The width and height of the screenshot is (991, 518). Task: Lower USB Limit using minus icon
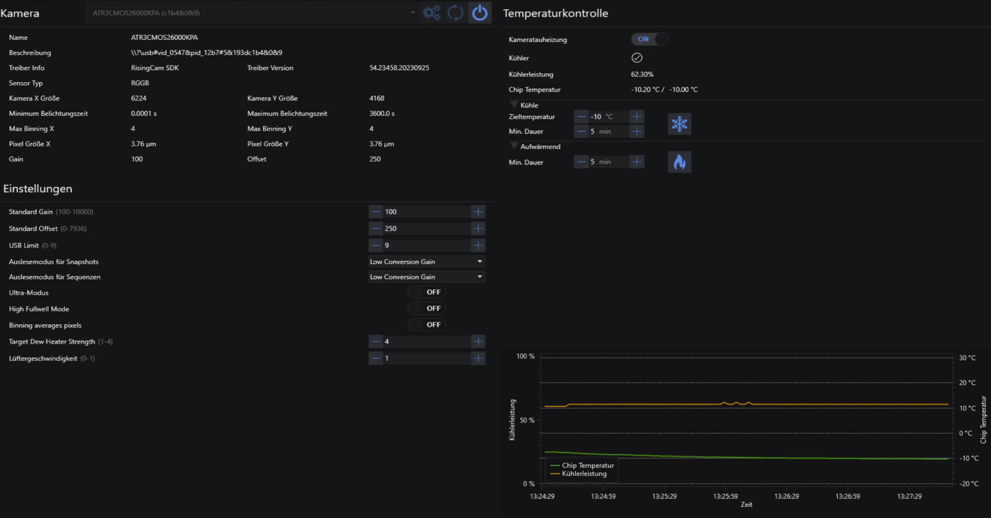point(376,245)
